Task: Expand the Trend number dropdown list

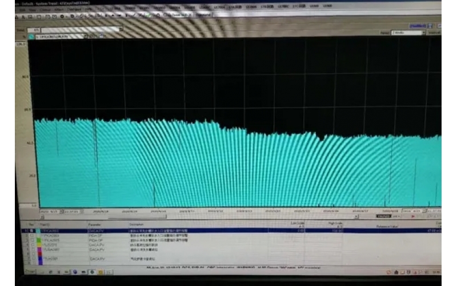Action: tap(121, 29)
